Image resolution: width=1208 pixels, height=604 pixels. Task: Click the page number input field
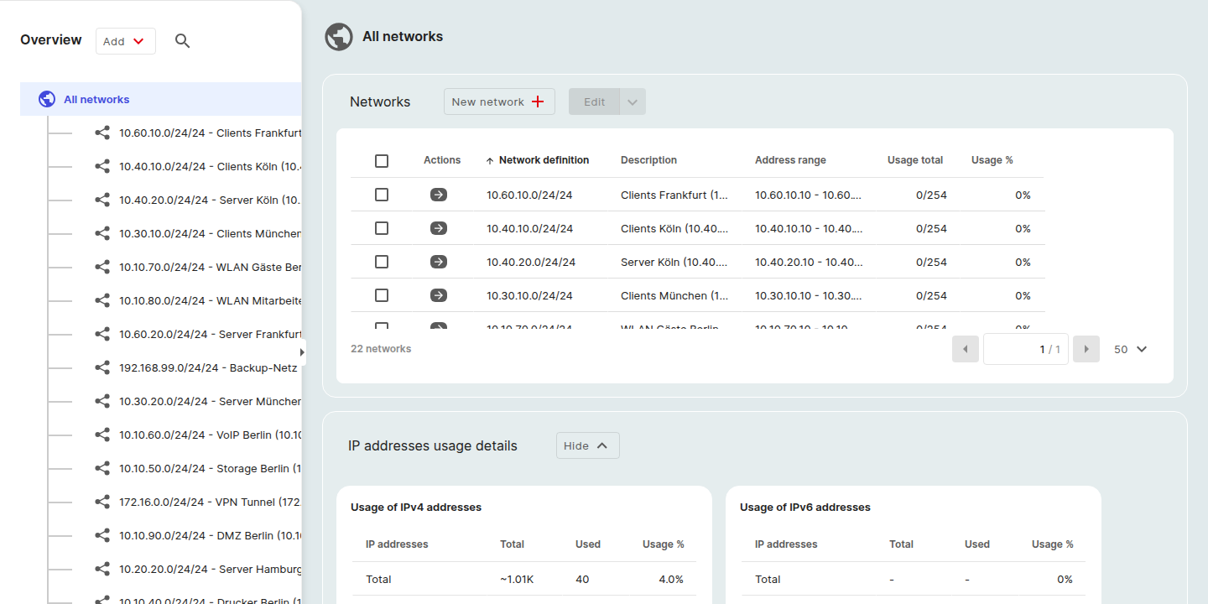1026,349
